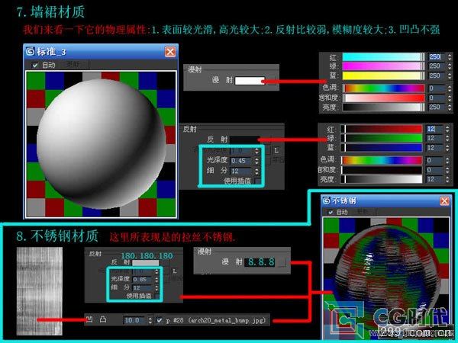Close the 不锈钢 material preview window
The height and width of the screenshot is (343, 458).
click(x=444, y=200)
